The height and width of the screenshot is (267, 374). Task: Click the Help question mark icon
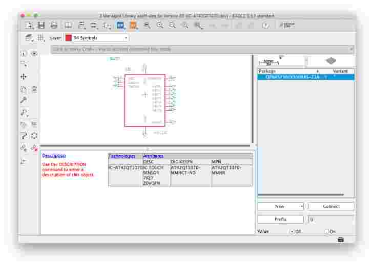coord(265,25)
